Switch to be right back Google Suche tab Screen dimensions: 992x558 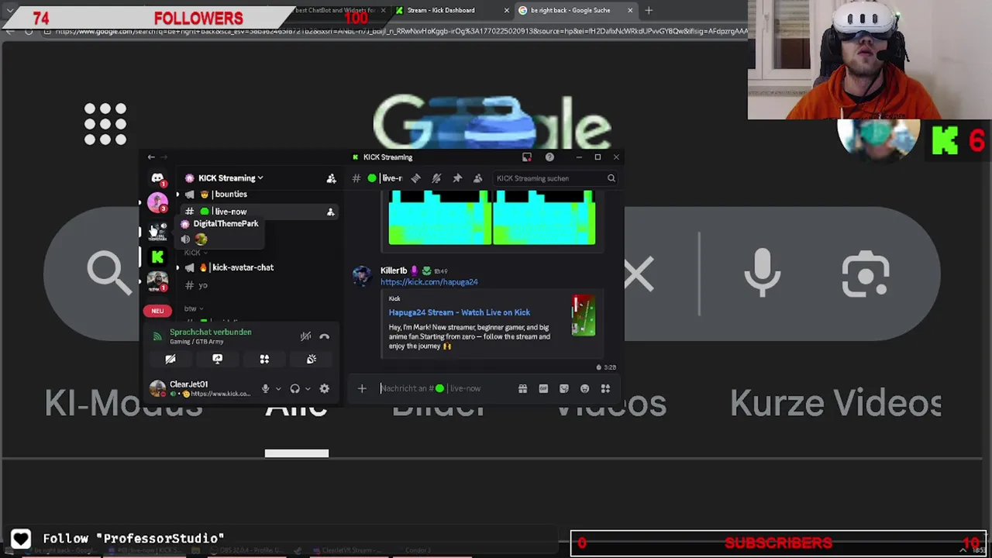[575, 10]
